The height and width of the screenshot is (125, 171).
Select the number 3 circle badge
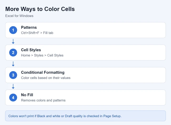point(13,75)
